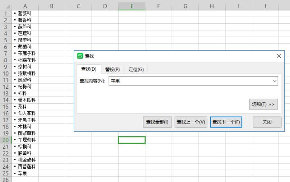Screen dimensions: 290x182
Task: Select column J header
Action: (265, 6)
